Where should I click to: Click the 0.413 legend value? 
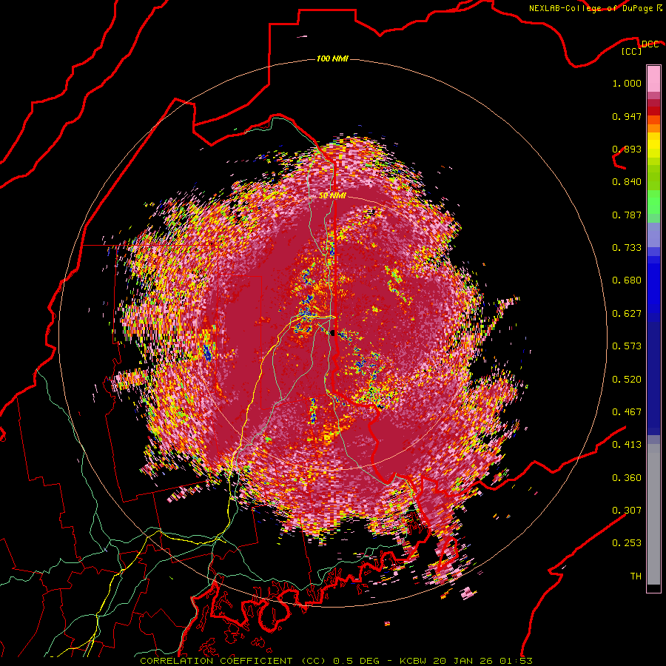627,445
